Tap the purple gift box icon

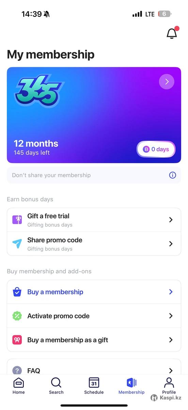(17, 220)
